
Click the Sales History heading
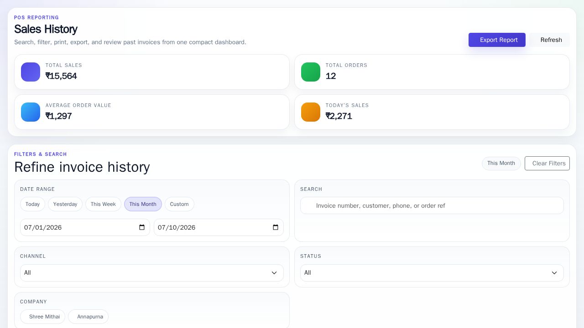(46, 29)
